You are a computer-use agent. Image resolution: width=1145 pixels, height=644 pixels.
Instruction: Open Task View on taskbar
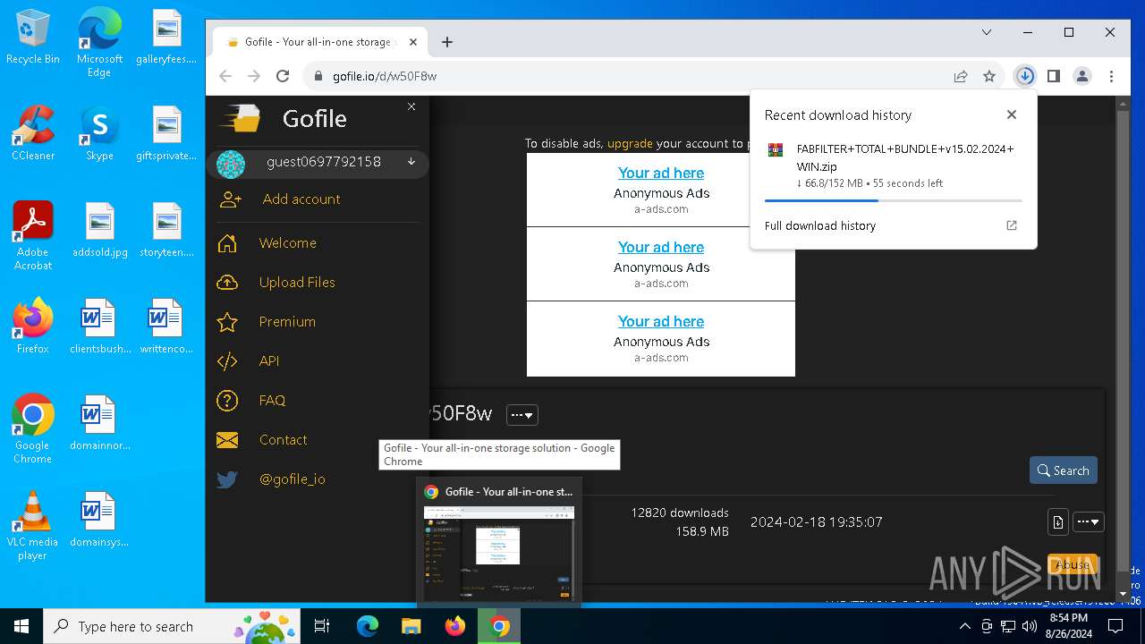coord(322,626)
